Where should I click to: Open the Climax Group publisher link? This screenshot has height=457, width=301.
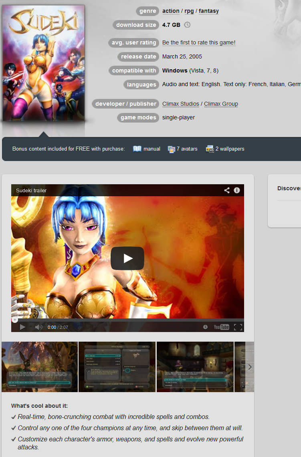point(221,104)
